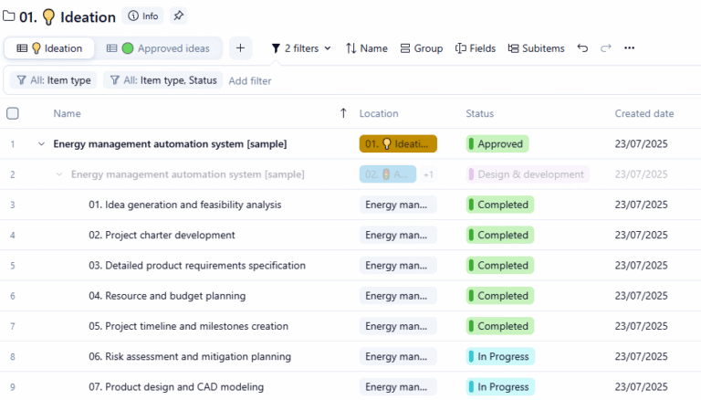The image size is (701, 400).
Task: Redo the last undone action
Action: click(x=606, y=47)
